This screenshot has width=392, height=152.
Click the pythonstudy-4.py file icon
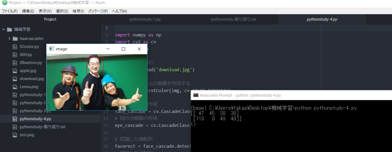(x=15, y=119)
